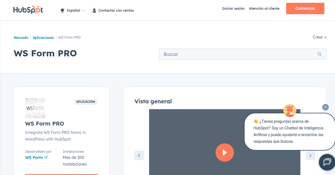Click the WS Form PRO page title
Screen dimensions: 335x175
pyautogui.click(x=45, y=53)
